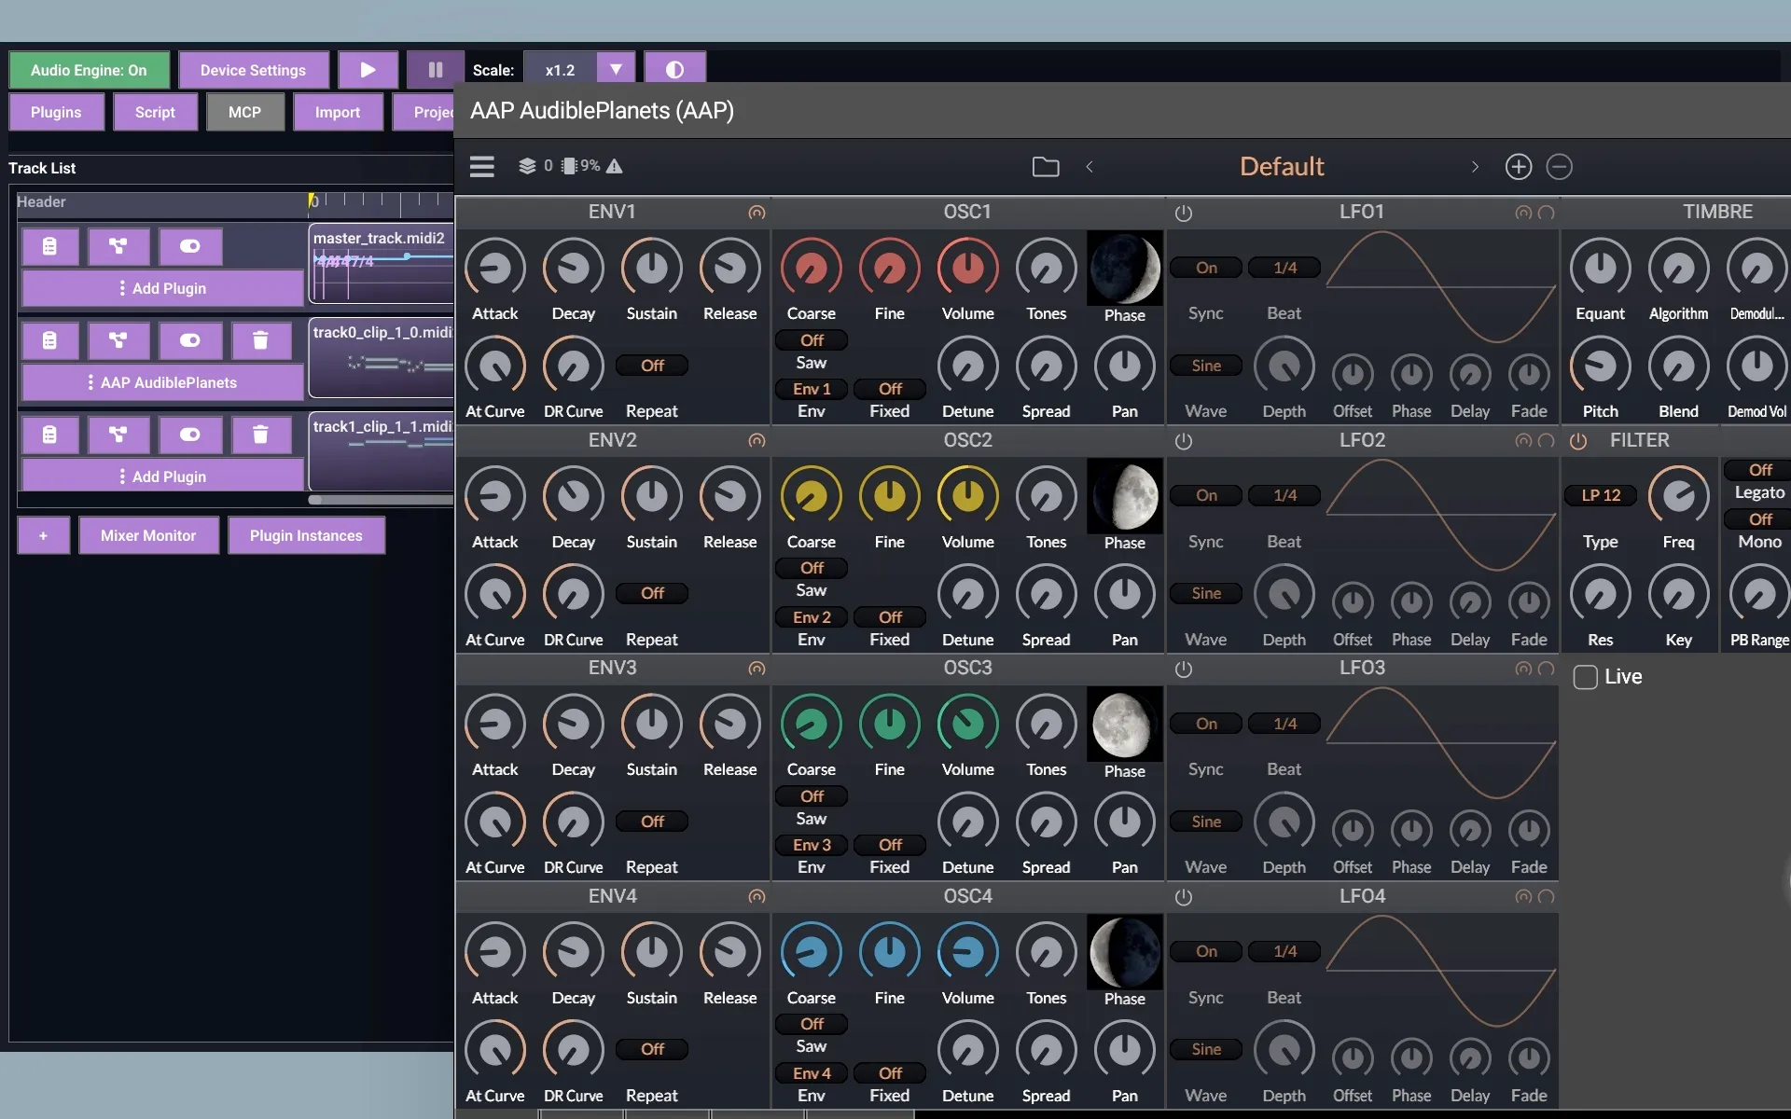Open the Scale dropdown arrow
The height and width of the screenshot is (1119, 1791).
616,70
